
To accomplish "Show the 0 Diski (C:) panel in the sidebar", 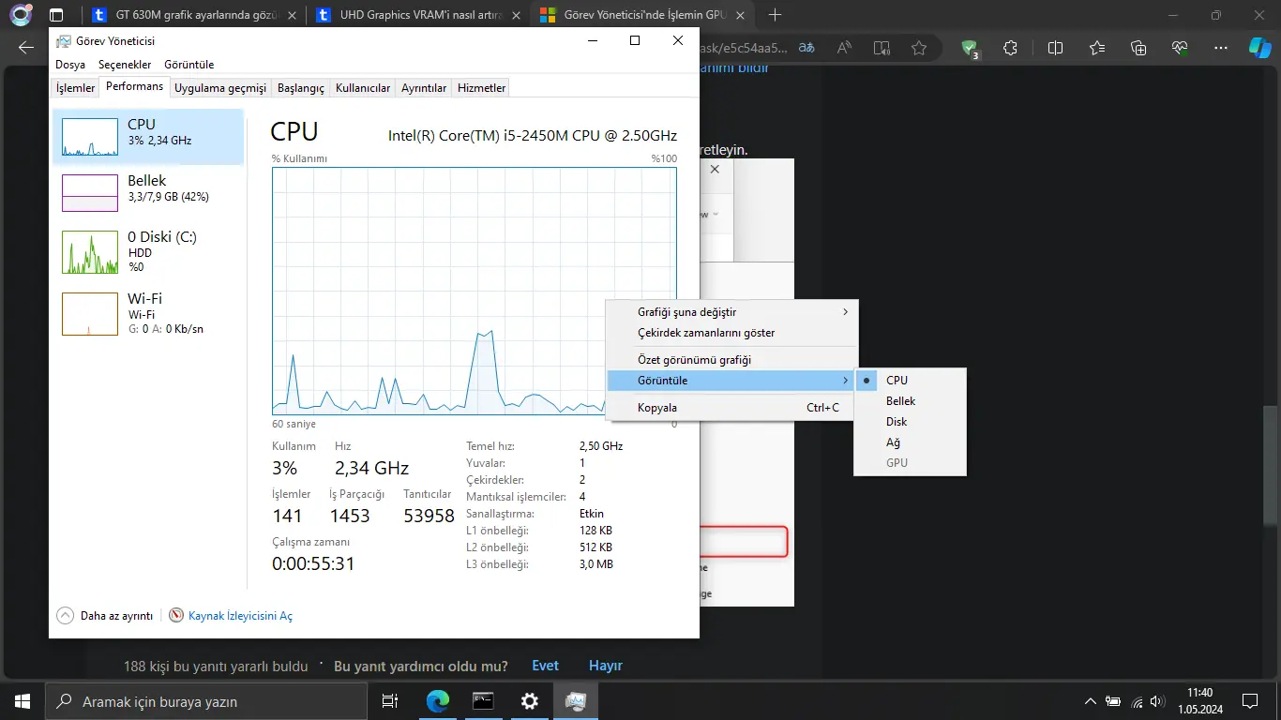I will point(148,251).
